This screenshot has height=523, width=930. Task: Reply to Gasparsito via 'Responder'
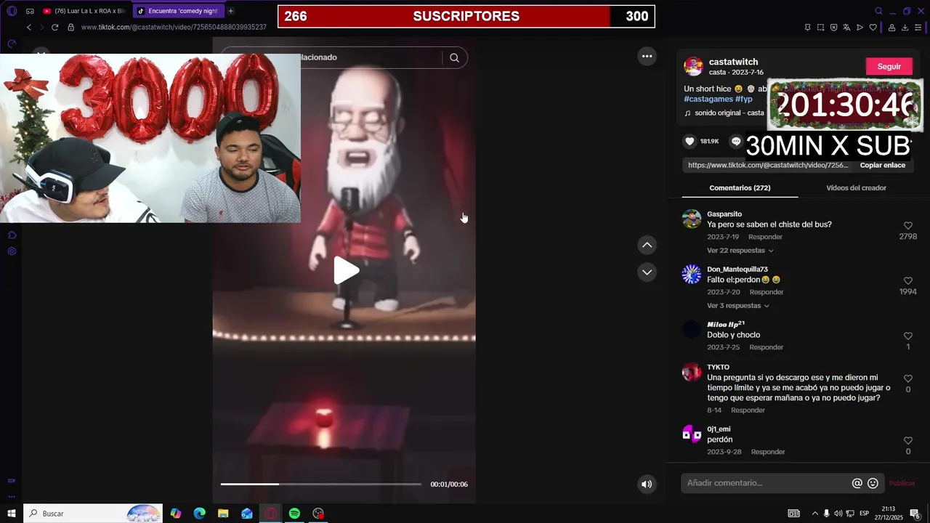pos(765,237)
